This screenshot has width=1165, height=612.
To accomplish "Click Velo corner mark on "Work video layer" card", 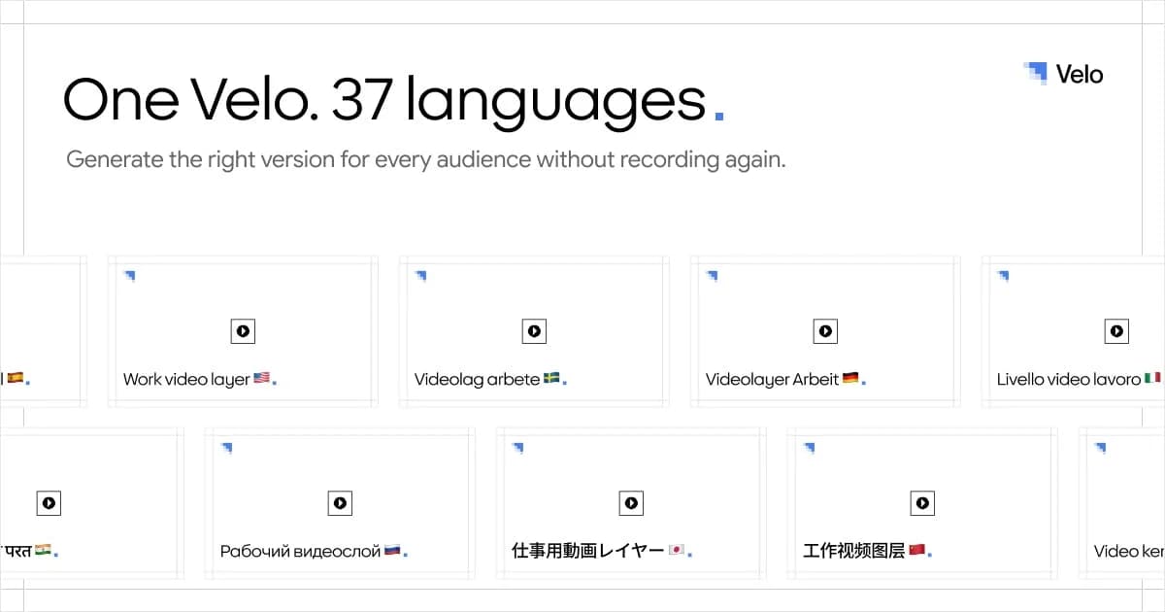I will click(129, 276).
